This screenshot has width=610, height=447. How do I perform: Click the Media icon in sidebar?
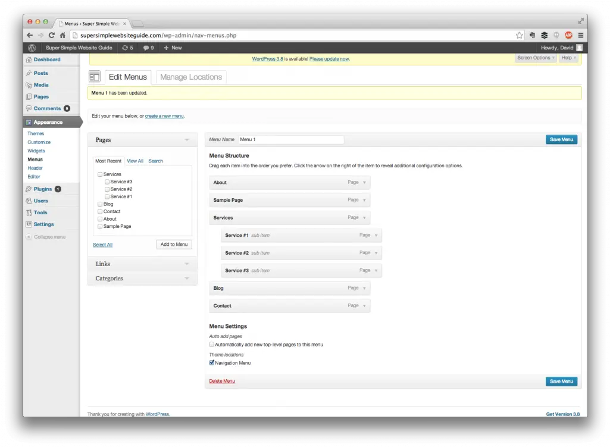(x=29, y=85)
